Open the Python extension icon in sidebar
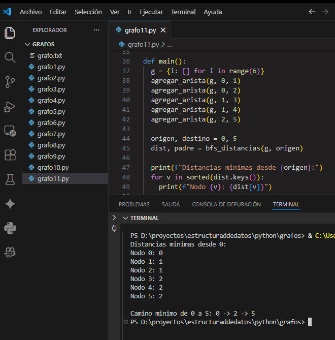 point(10,228)
